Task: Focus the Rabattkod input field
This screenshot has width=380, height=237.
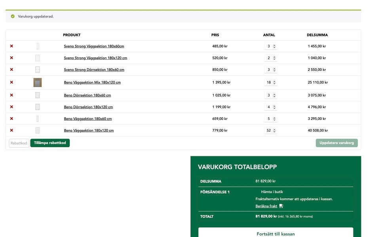Action: click(19, 143)
